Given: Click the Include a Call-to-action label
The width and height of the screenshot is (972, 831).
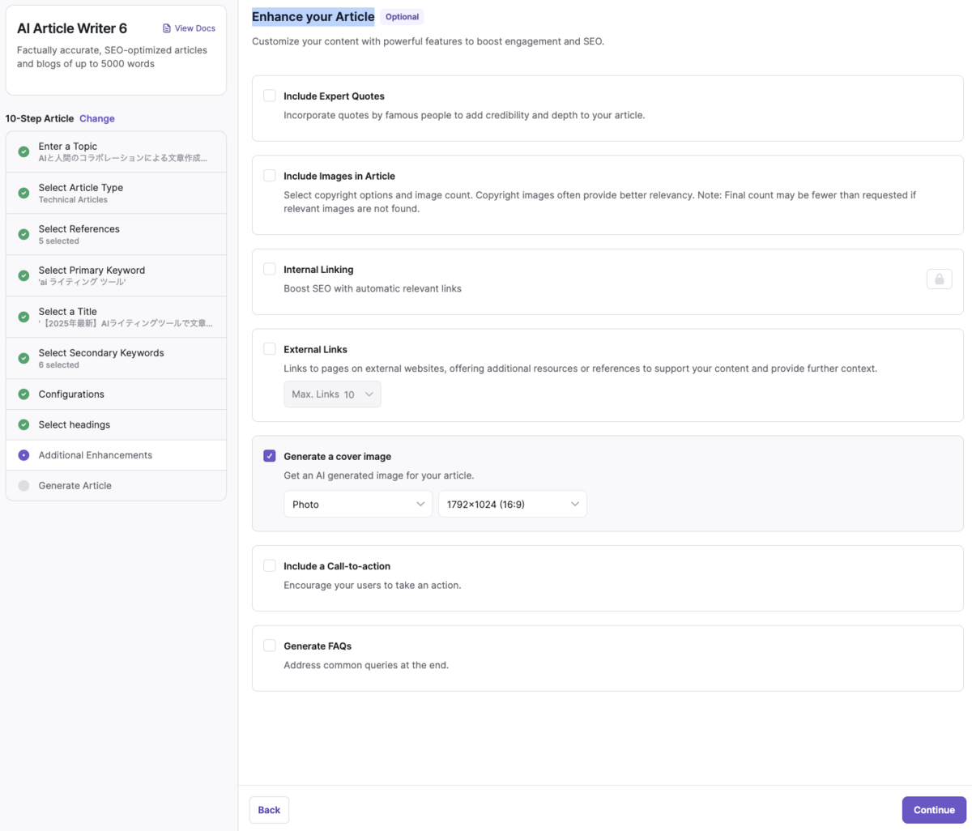Looking at the screenshot, I should [x=337, y=566].
